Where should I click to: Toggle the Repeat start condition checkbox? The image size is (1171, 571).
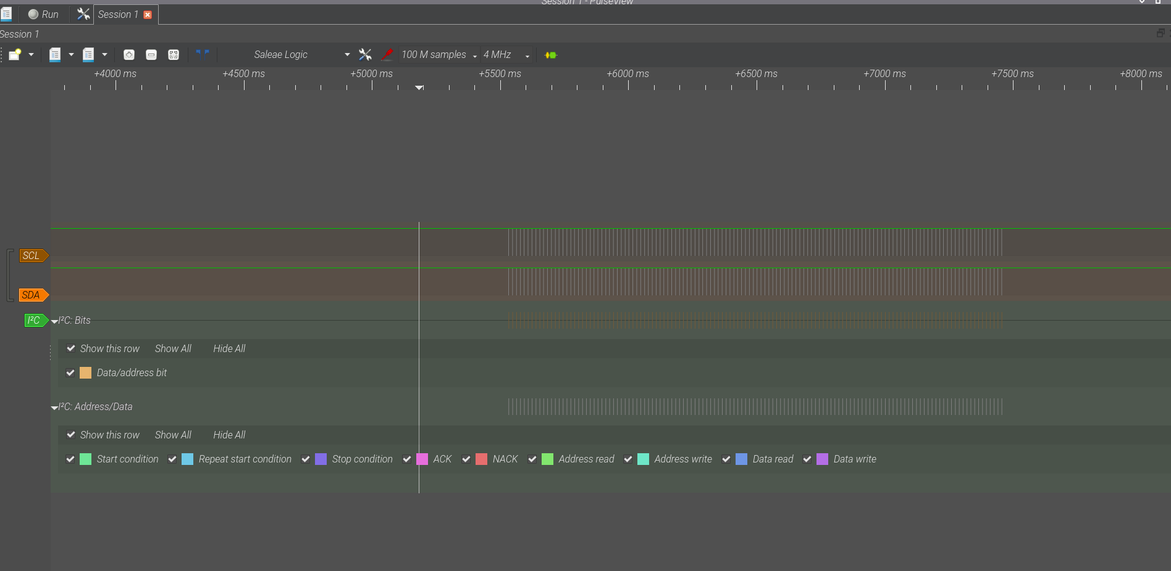tap(172, 459)
